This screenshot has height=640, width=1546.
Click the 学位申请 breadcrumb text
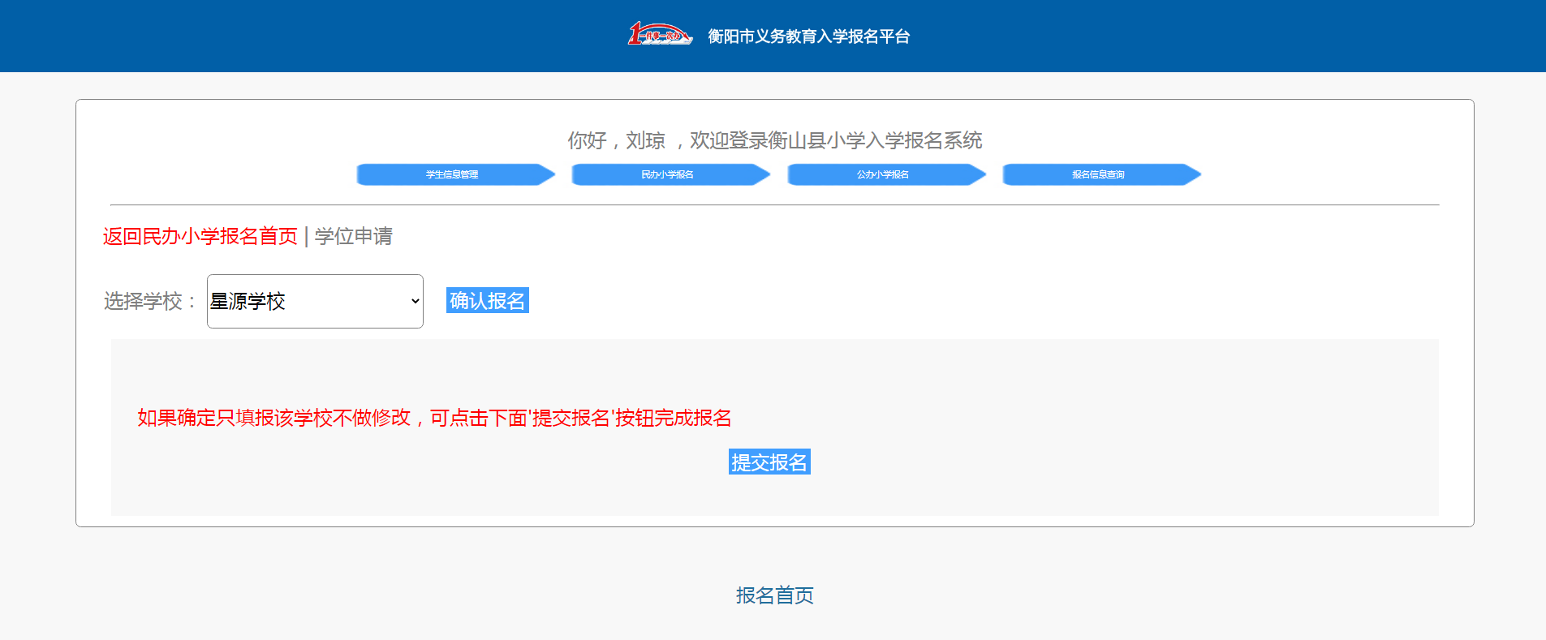(354, 236)
